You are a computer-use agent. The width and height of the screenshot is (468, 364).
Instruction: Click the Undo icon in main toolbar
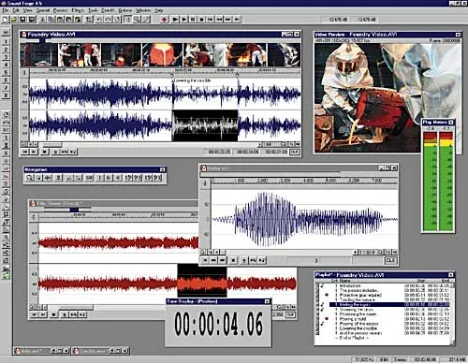tap(99, 20)
